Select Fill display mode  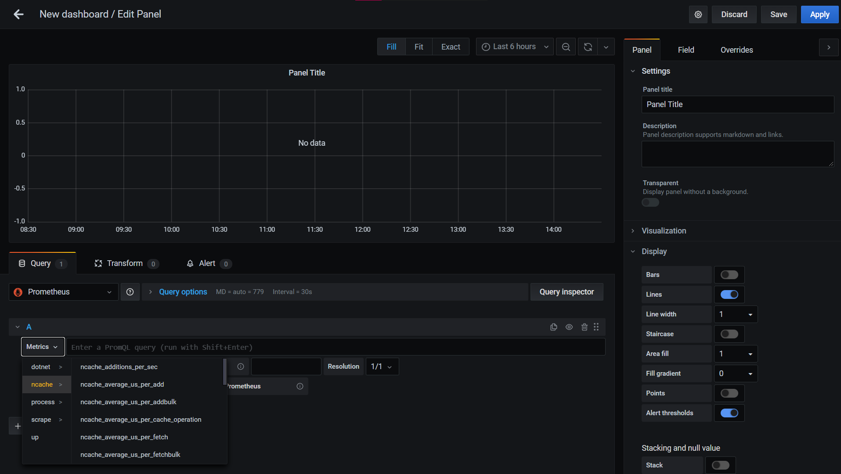coord(391,47)
